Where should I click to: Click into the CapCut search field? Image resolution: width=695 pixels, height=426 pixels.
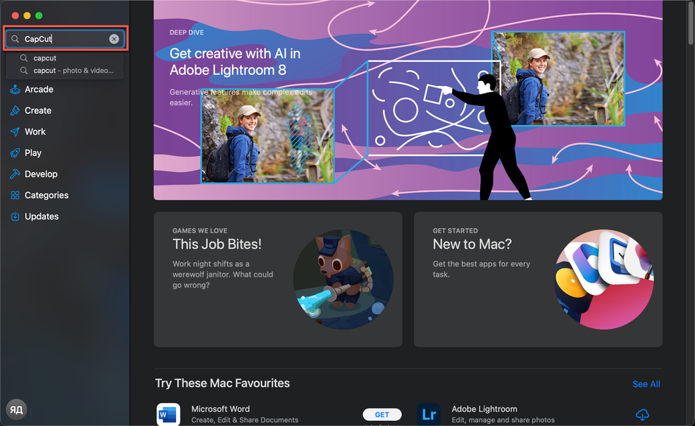(x=66, y=39)
